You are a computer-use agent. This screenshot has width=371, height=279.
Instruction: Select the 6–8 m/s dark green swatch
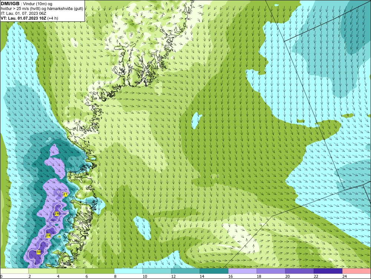pyautogui.click(x=100, y=271)
